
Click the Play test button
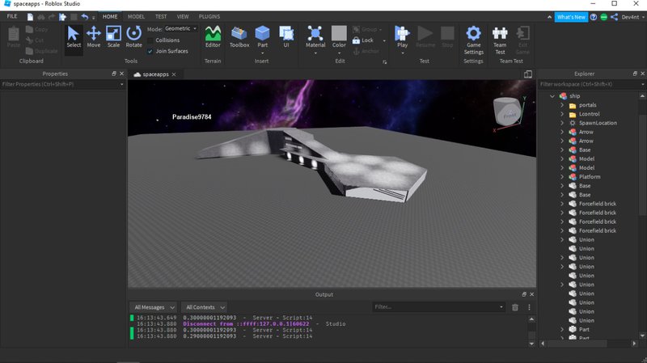[402, 36]
